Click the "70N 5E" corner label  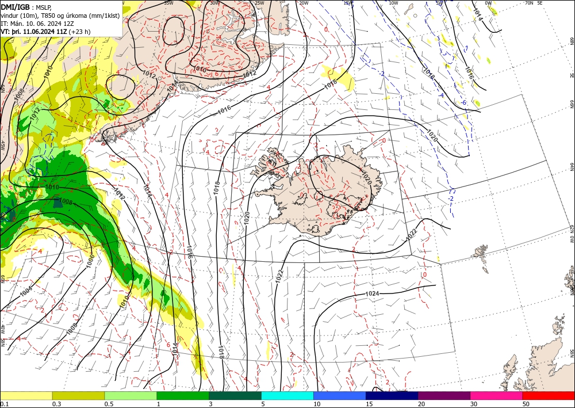[534, 2]
